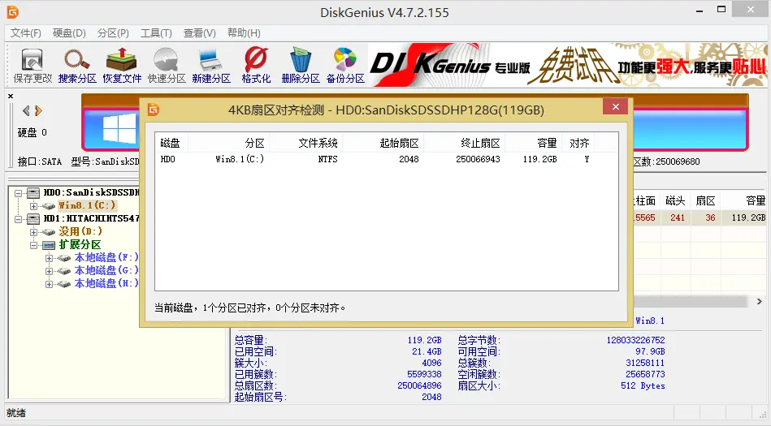Select Win8.1(C:) in the disk tree
This screenshot has height=426, width=771.
pyautogui.click(x=87, y=205)
